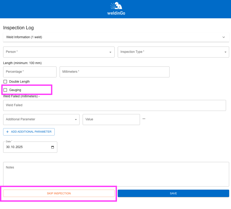
Task: Open the Additional Parameter dropdown
Action: [x=41, y=120]
